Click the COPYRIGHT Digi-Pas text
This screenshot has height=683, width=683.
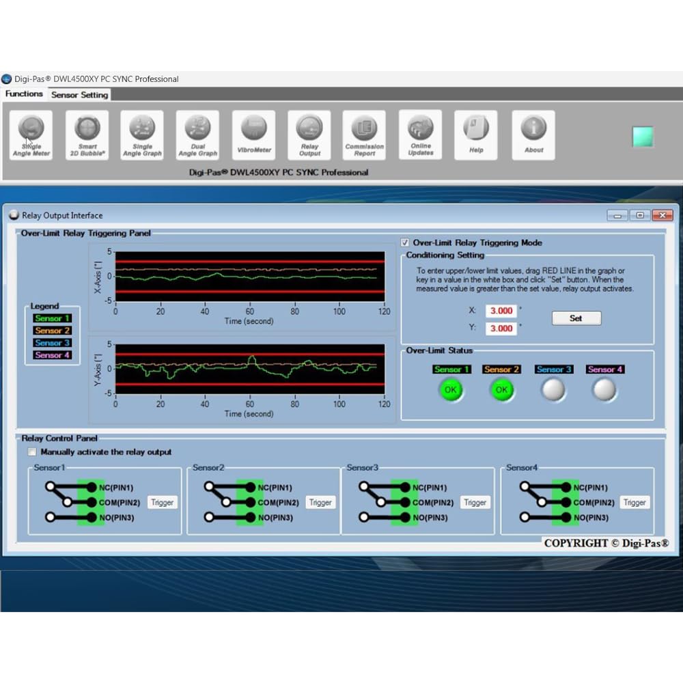pos(607,543)
